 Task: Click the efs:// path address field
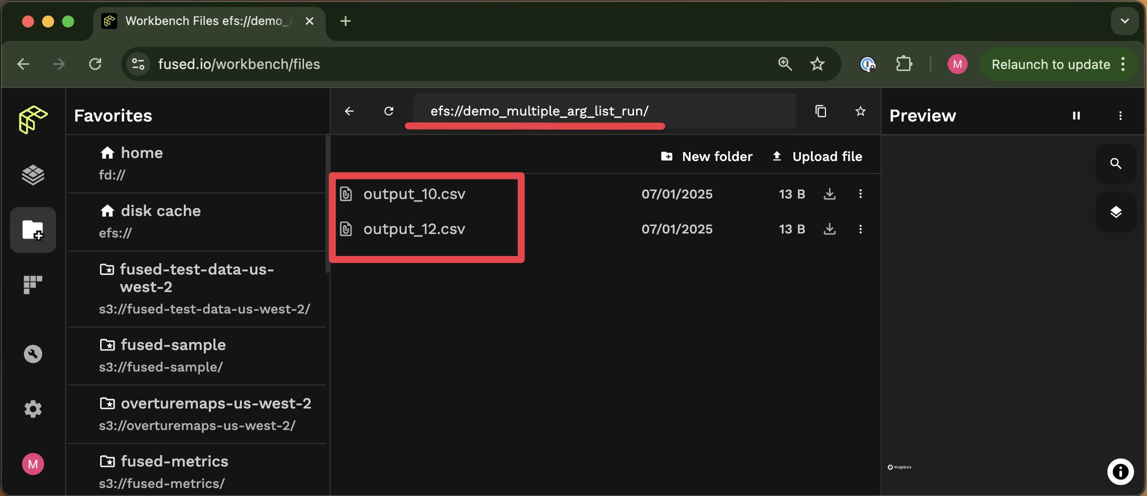click(539, 111)
